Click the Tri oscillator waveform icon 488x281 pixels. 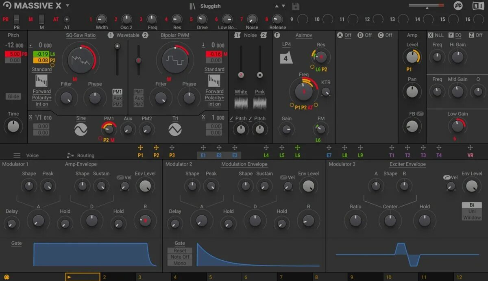coord(175,130)
